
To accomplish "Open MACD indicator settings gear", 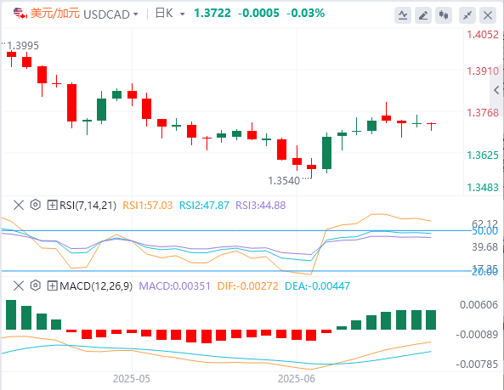I will [x=36, y=285].
